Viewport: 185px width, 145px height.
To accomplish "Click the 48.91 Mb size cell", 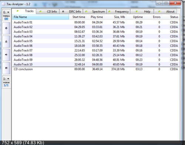I will coord(119,60).
